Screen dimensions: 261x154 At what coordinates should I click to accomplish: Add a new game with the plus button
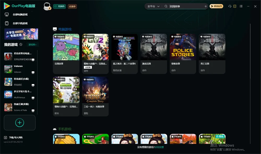(20, 123)
